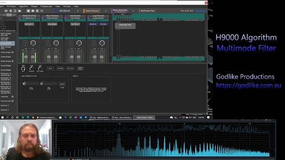The width and height of the screenshot is (285, 160).
Task: Click the left fader on Stereo Summing strip
Action: click(26, 57)
